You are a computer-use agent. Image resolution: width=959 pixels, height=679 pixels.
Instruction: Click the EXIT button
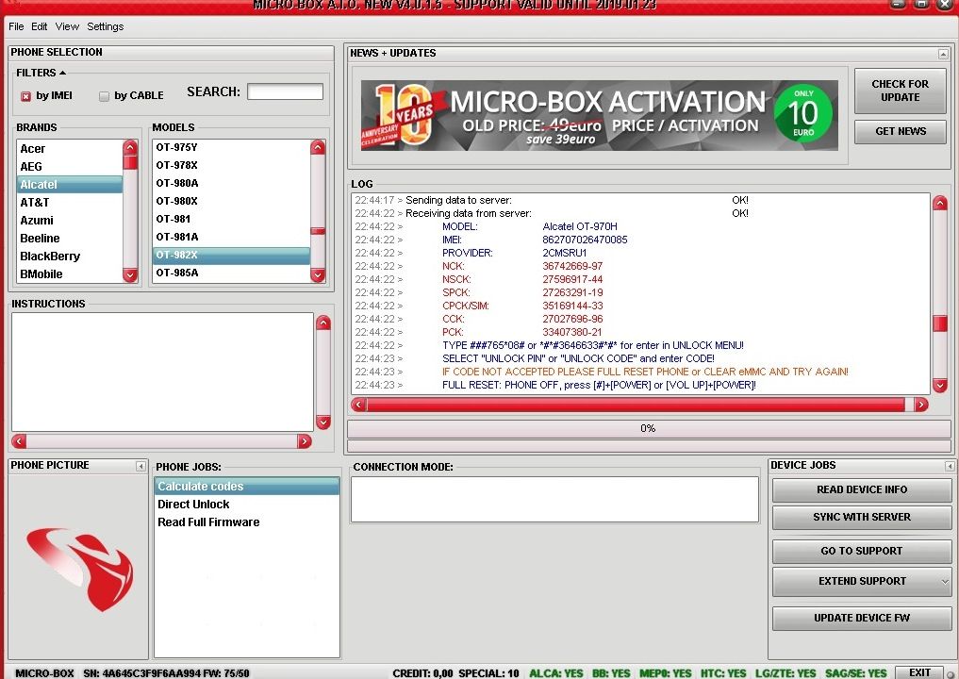coord(919,672)
